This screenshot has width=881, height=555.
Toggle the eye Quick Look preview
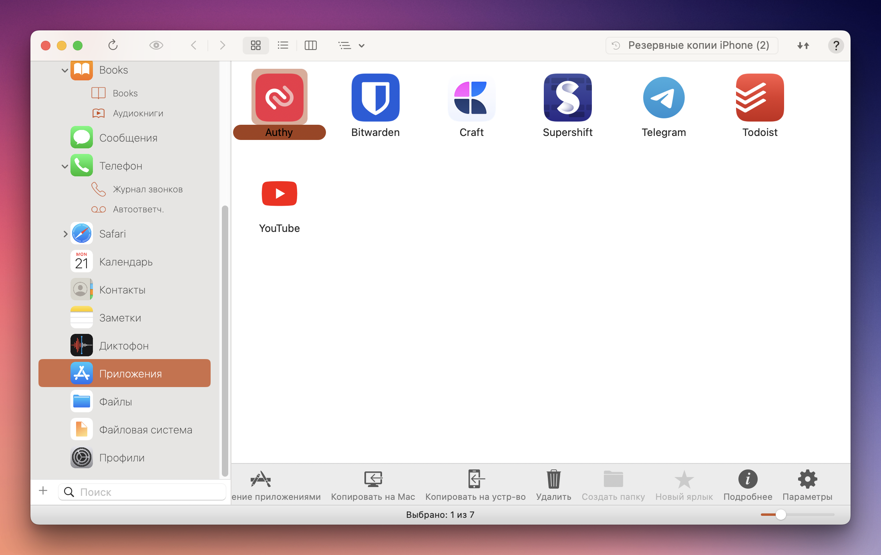pos(156,45)
